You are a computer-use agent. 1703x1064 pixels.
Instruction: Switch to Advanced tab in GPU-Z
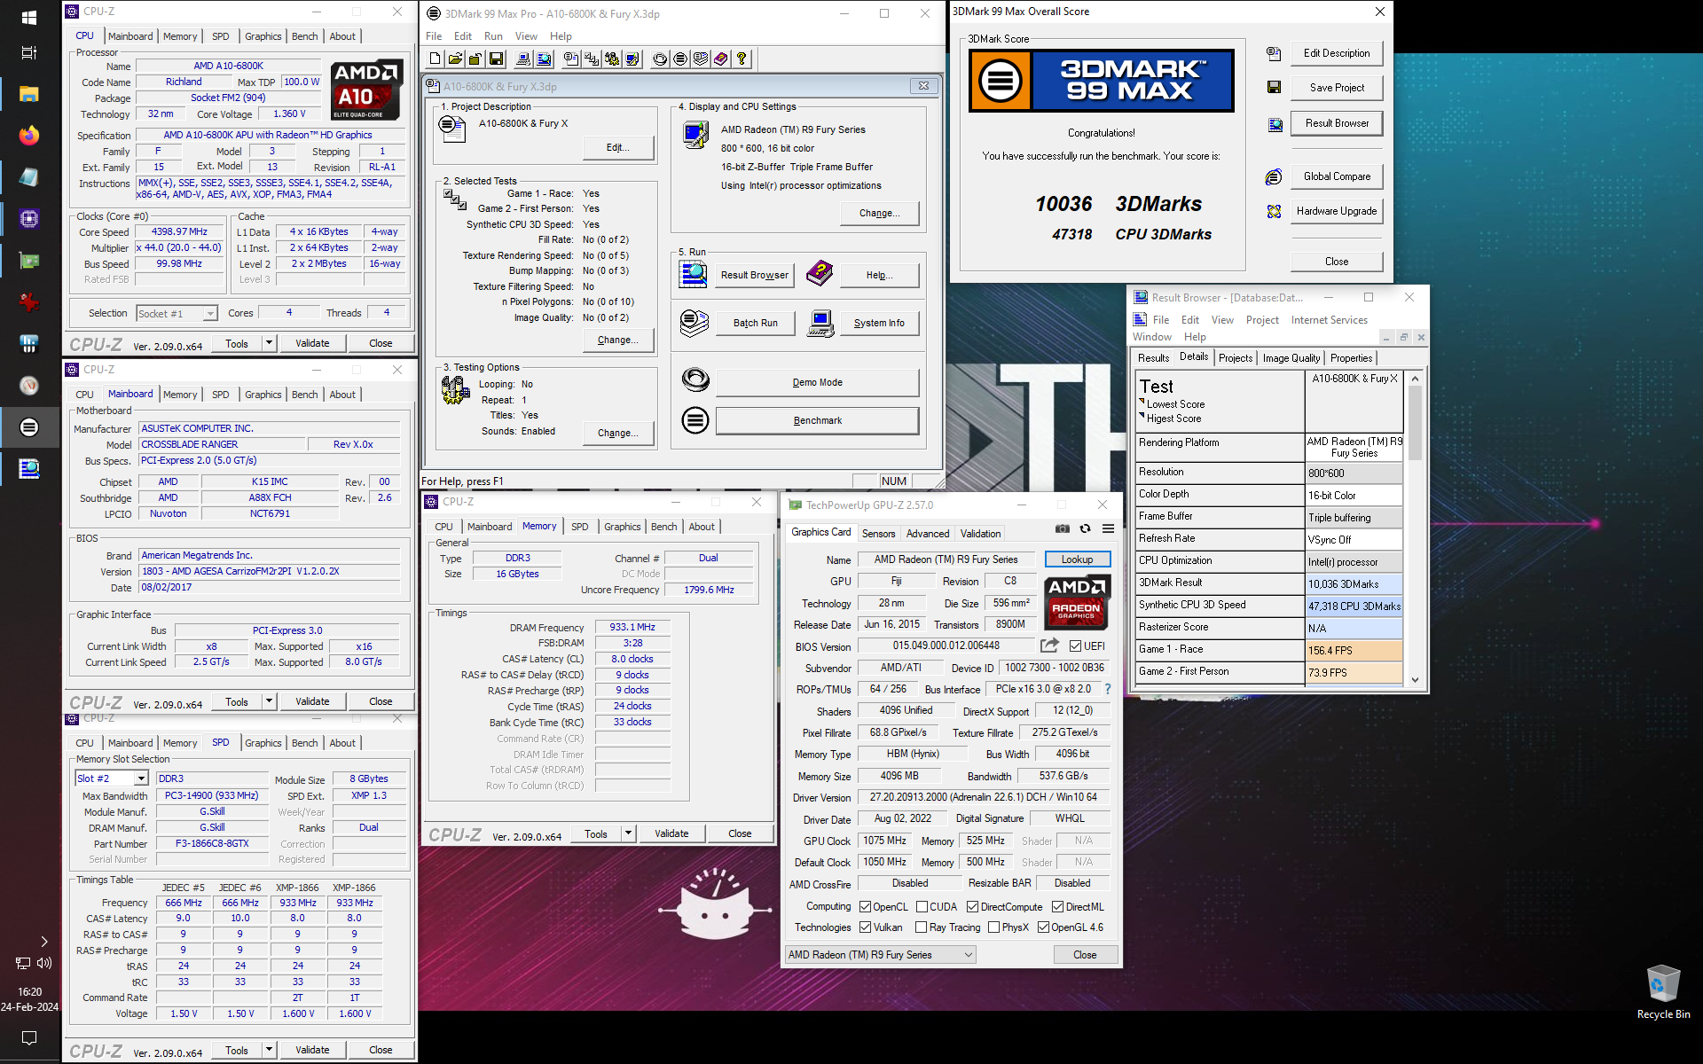point(928,534)
